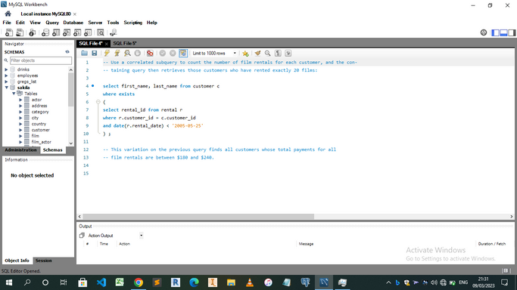The image size is (517, 290).
Task: Execute statement under cursor lightning icon
Action: (117, 54)
